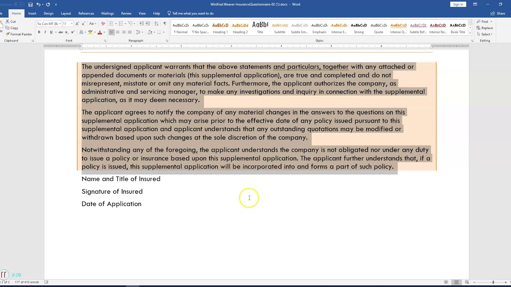
Task: Check the proofing status icon
Action: [x=46, y=282]
